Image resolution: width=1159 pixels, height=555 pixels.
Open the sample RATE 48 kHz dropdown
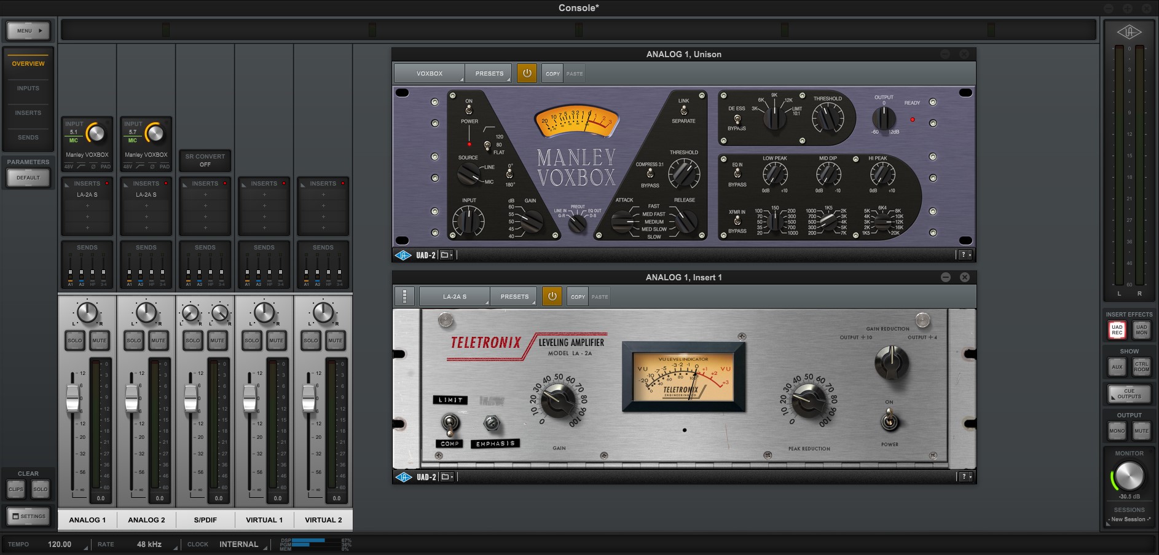(x=149, y=545)
